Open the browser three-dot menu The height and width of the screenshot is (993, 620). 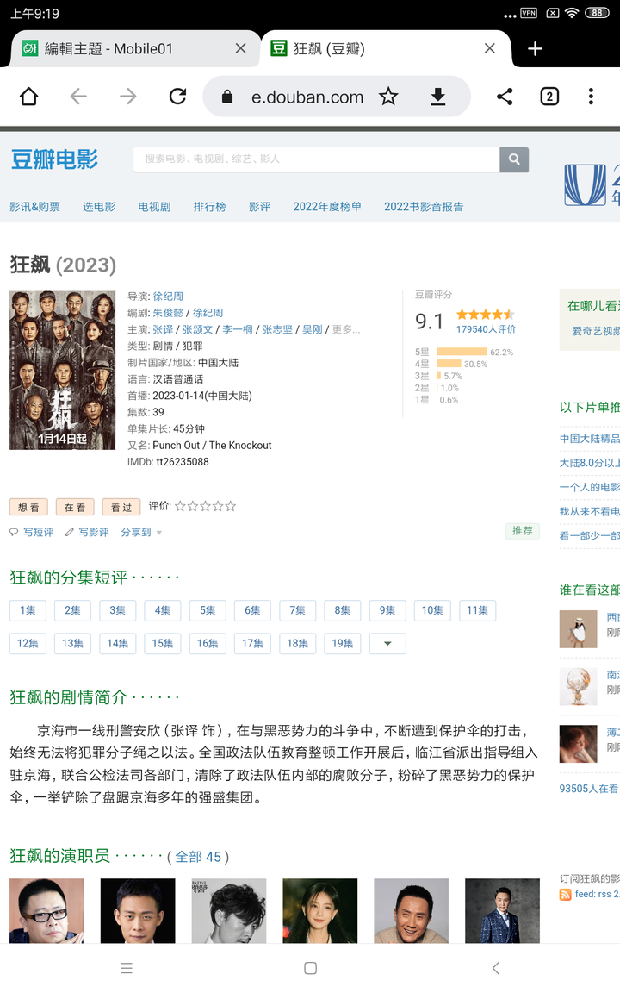pos(591,97)
